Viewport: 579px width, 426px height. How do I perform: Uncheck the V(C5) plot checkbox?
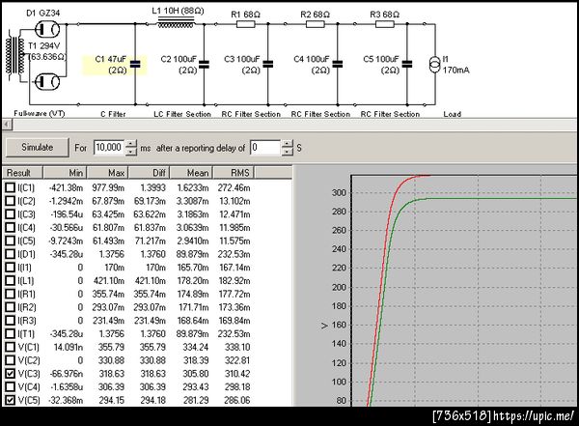pos(10,401)
